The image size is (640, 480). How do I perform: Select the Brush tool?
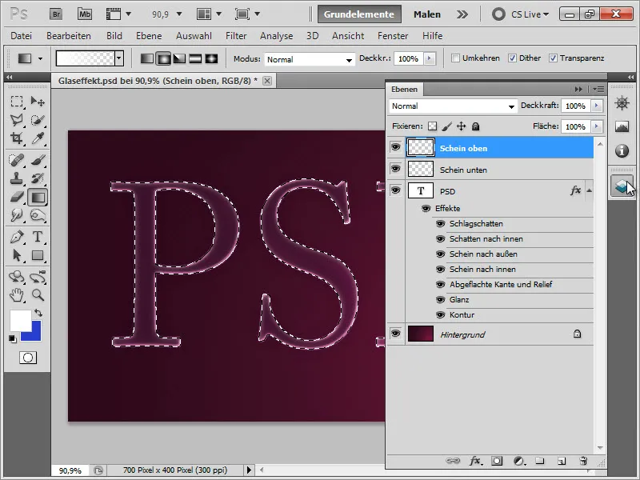pyautogui.click(x=38, y=160)
